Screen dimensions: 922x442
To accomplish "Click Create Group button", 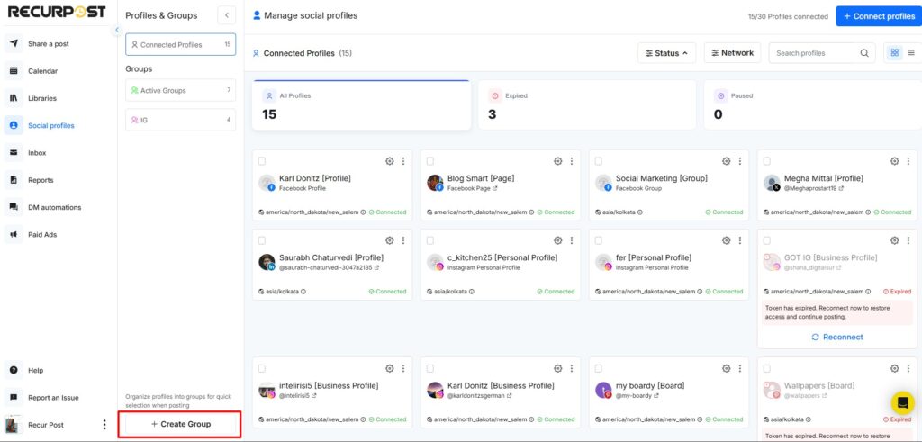I will coord(180,424).
